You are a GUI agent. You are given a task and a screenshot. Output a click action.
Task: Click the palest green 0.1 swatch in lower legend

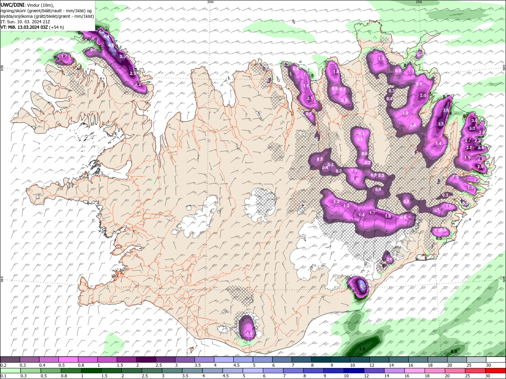(x=10, y=371)
